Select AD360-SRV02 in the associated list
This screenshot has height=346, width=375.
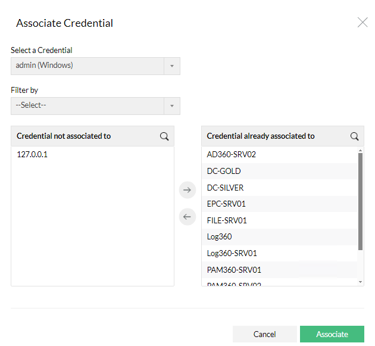[232, 154]
